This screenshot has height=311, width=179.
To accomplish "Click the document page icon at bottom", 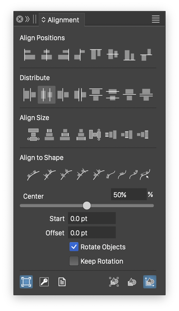I will pos(62,282).
